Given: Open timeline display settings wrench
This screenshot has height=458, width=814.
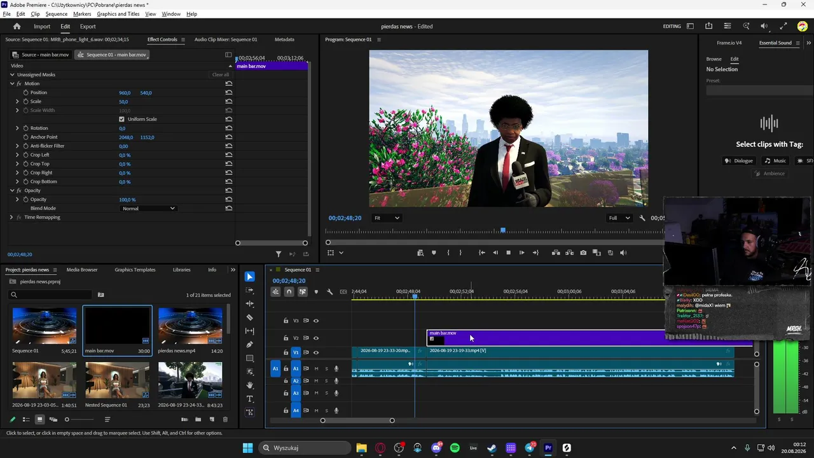Looking at the screenshot, I should 329,292.
